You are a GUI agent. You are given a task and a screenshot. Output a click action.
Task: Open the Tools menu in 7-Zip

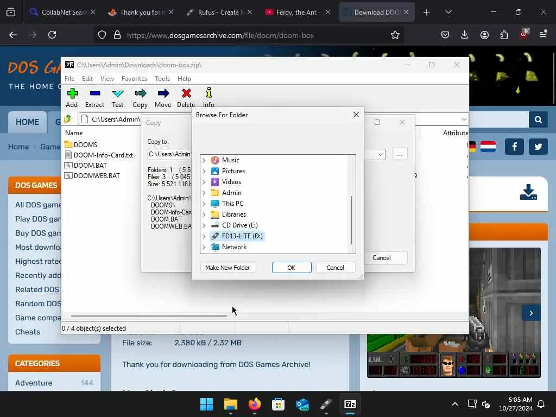162,78
